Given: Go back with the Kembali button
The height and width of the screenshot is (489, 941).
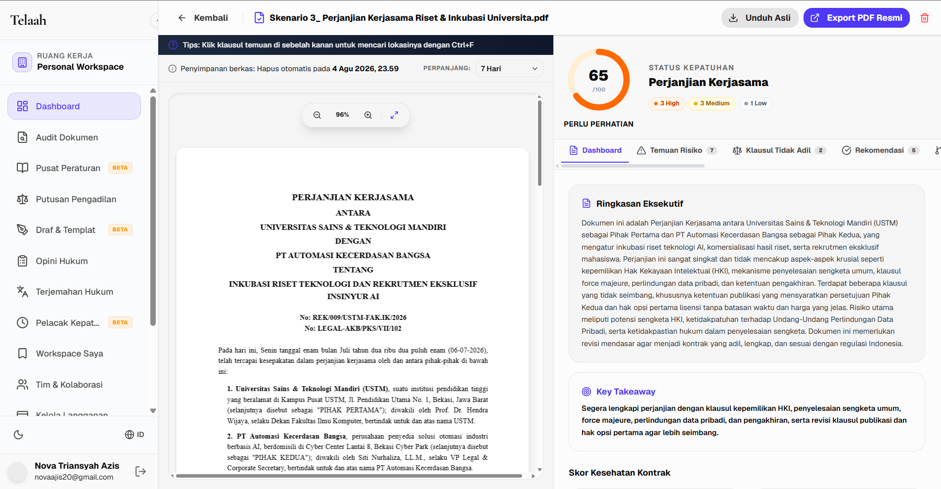Looking at the screenshot, I should (203, 18).
